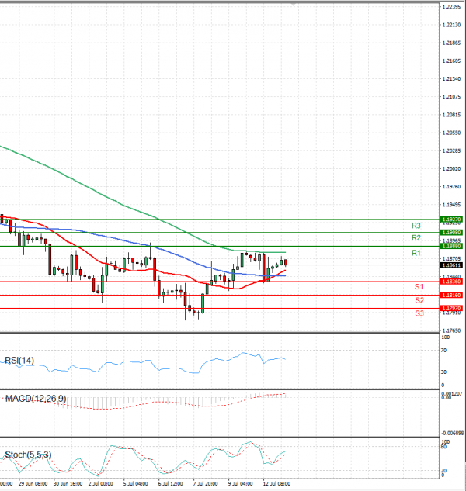Click the 7 Jul 20:00 time label

[x=205, y=483]
